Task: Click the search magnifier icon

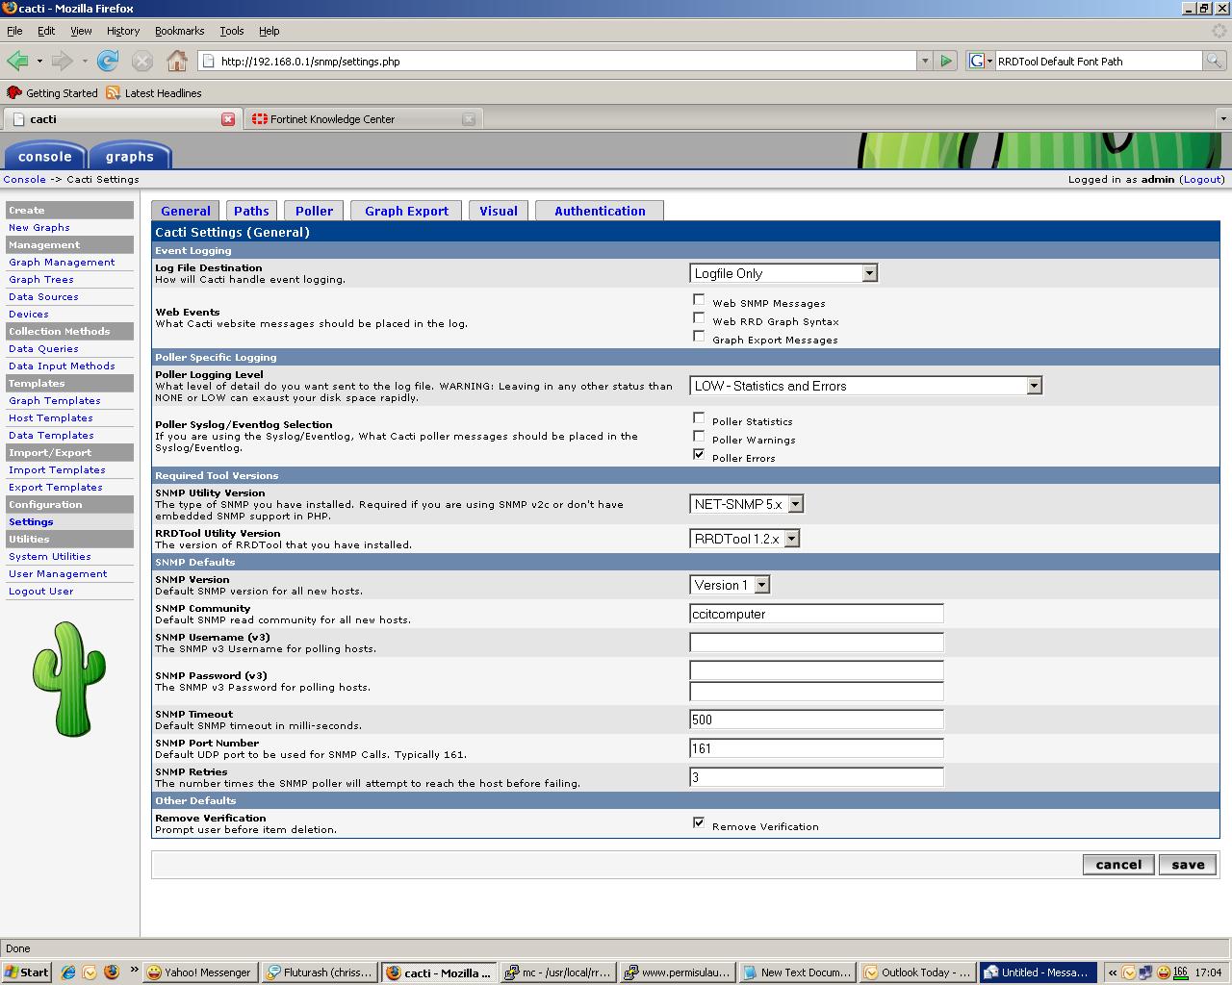Action: point(1214,61)
